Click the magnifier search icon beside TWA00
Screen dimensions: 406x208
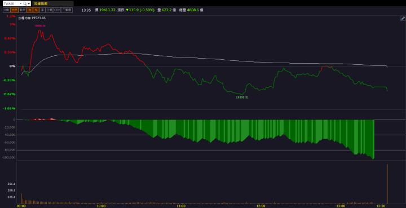tap(25, 3)
